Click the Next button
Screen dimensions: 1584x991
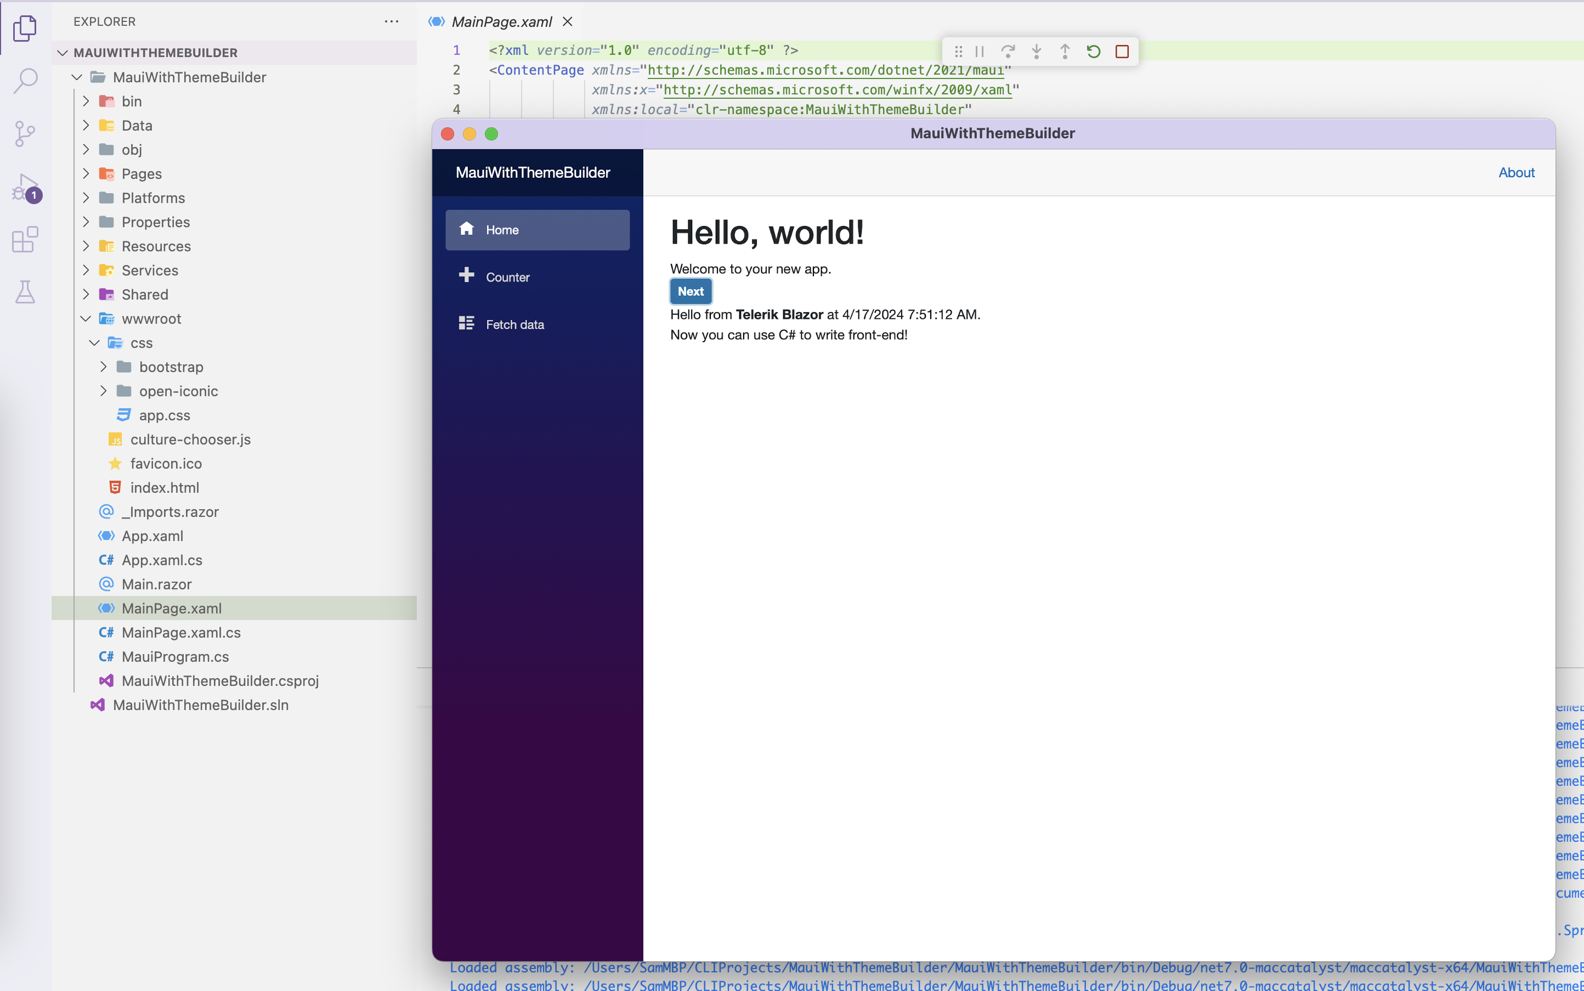tap(691, 292)
